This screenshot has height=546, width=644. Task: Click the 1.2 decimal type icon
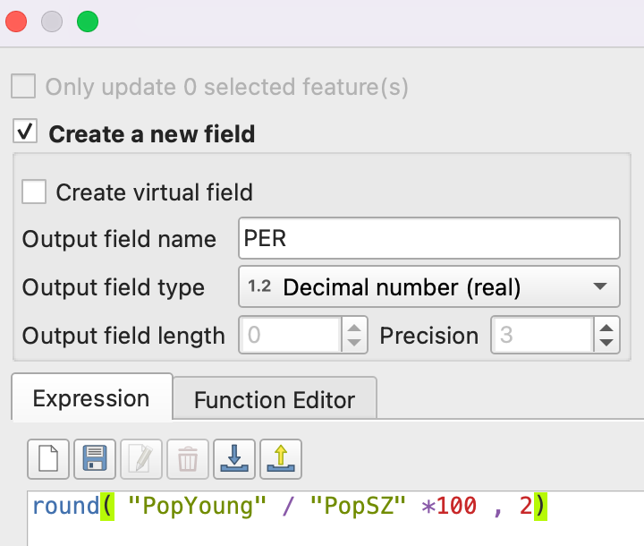coord(259,287)
